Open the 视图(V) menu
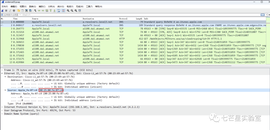The image size is (270, 130). (23, 7)
